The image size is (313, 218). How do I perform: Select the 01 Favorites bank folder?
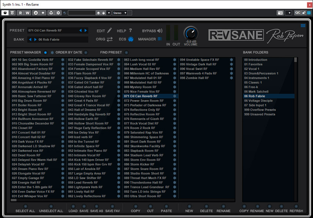coord(254,64)
